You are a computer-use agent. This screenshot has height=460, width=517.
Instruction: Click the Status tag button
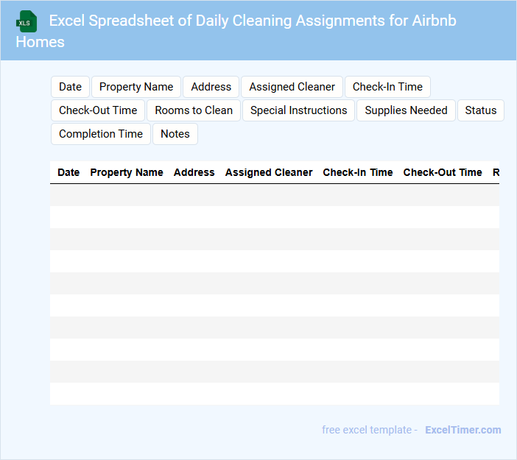click(480, 110)
